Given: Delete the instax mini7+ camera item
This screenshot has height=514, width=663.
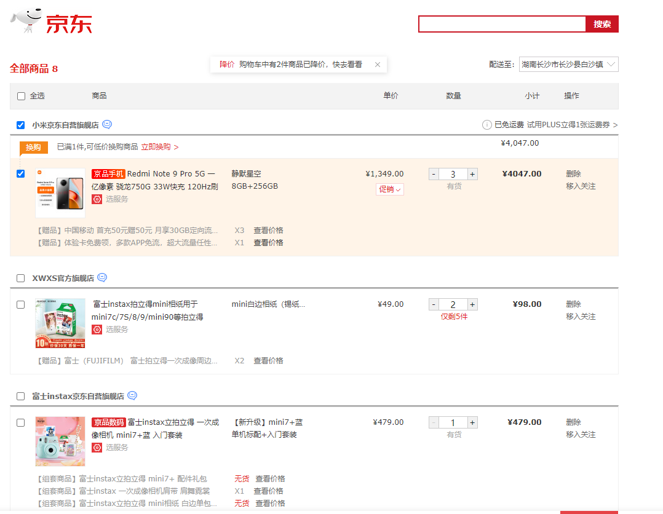Looking at the screenshot, I should [x=573, y=422].
